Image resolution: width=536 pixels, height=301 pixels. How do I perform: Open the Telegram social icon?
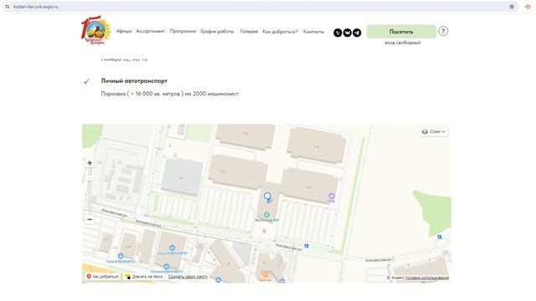(357, 33)
